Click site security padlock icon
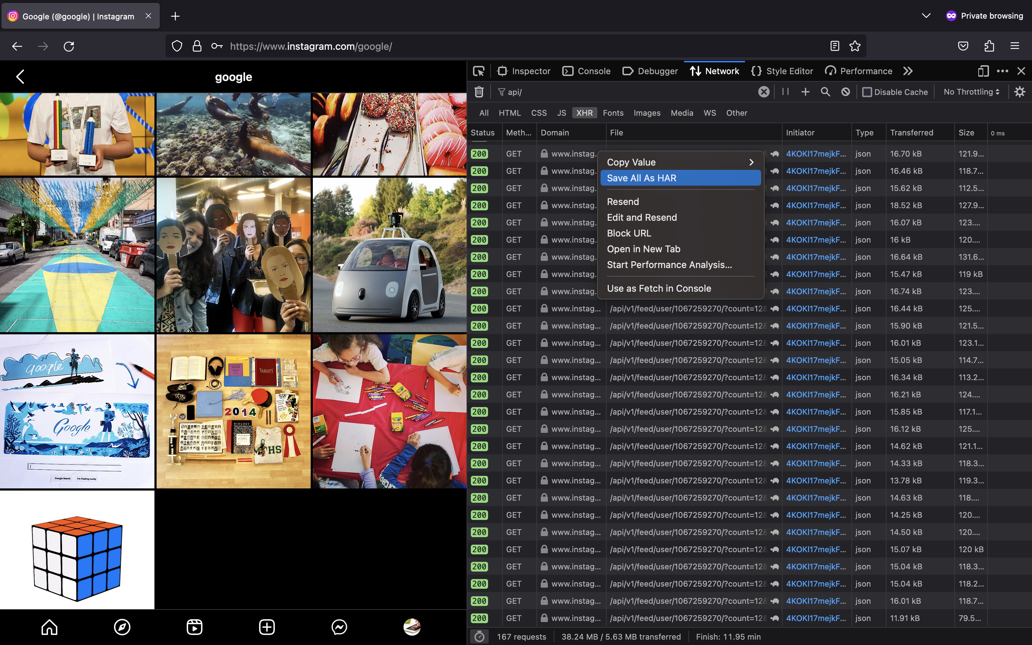This screenshot has width=1032, height=645. (x=197, y=46)
